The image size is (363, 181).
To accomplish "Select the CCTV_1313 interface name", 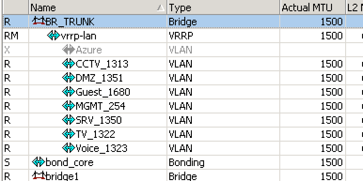I will pos(102,64).
